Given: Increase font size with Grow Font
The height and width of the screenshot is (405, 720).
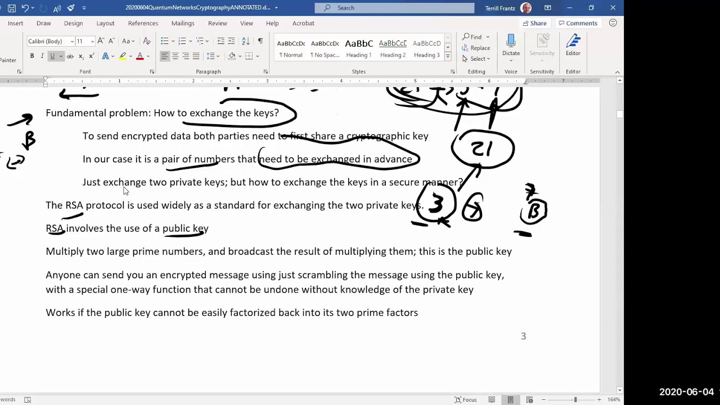Looking at the screenshot, I should coord(101,41).
